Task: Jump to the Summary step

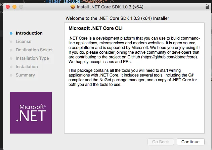Action: click(25, 75)
